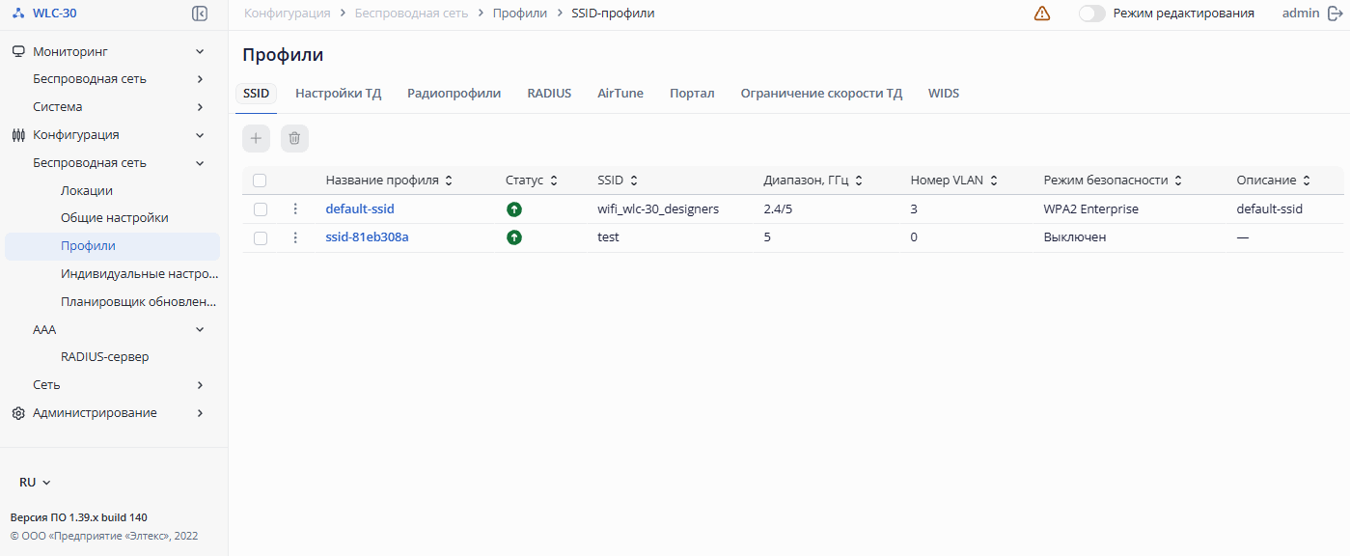Open the ssid-81eb308a profile link
This screenshot has height=556, width=1350.
point(367,236)
